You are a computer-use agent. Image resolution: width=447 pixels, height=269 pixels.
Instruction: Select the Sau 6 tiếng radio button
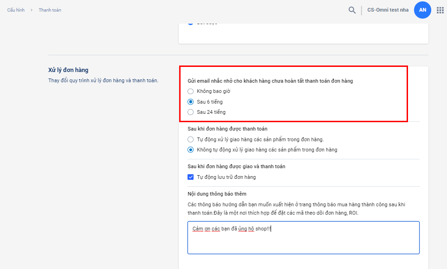(x=191, y=102)
